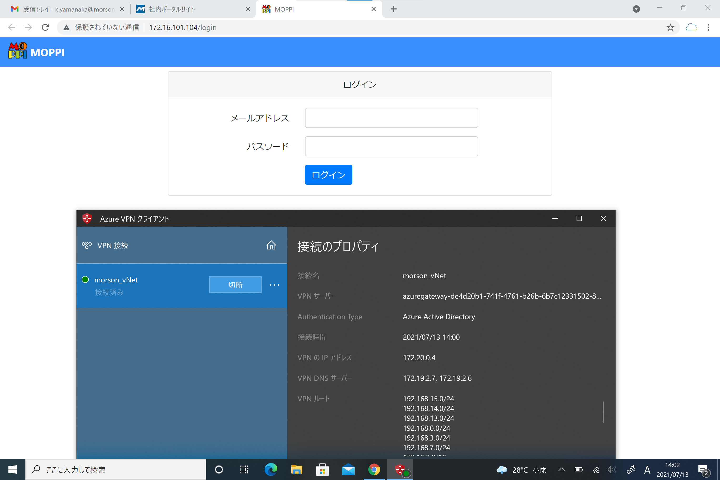Open Chrome three-dot menu
The width and height of the screenshot is (720, 480).
708,28
